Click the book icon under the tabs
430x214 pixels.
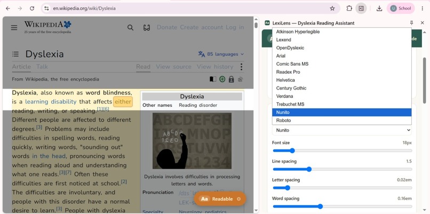(x=213, y=80)
